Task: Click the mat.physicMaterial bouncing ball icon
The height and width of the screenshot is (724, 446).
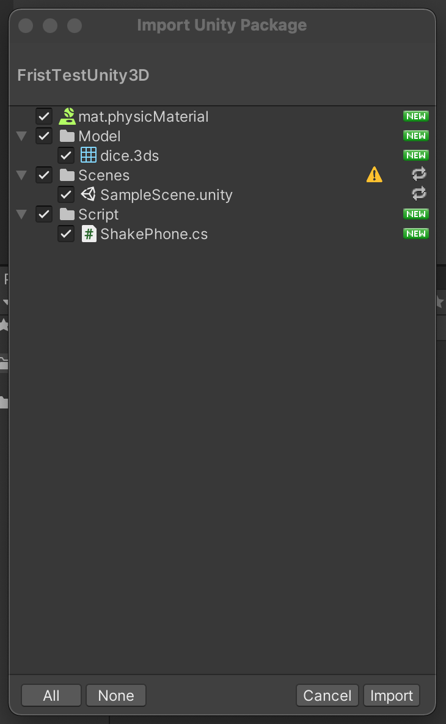Action: click(x=67, y=116)
